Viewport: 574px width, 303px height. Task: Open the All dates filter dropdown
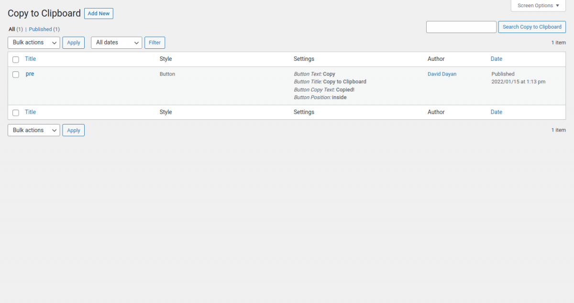tap(116, 42)
